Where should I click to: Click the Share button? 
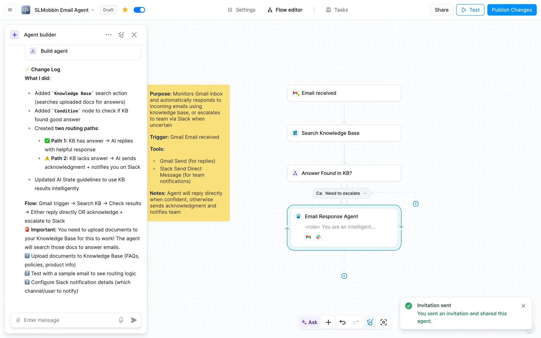pyautogui.click(x=441, y=10)
